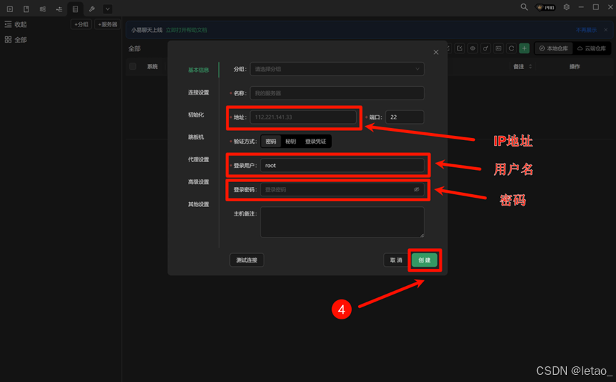Click the edit pencil toolbar icon
The image size is (616, 382).
pyautogui.click(x=459, y=48)
